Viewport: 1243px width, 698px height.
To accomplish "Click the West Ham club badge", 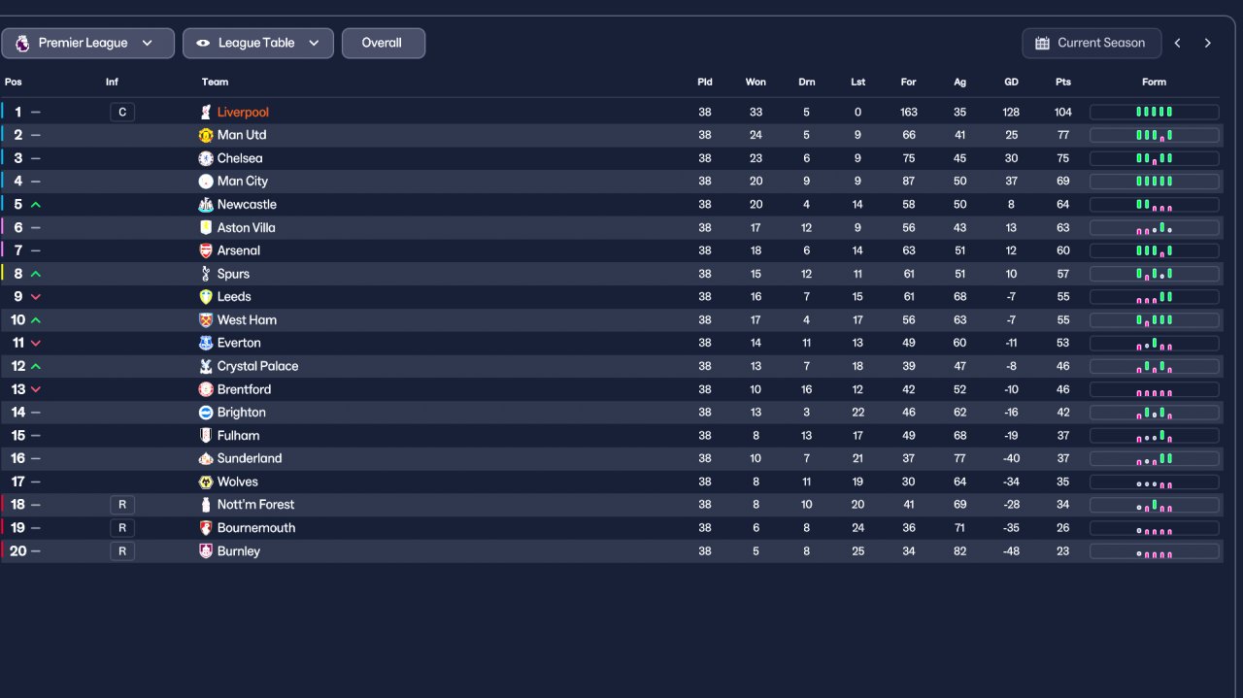I will [x=206, y=320].
